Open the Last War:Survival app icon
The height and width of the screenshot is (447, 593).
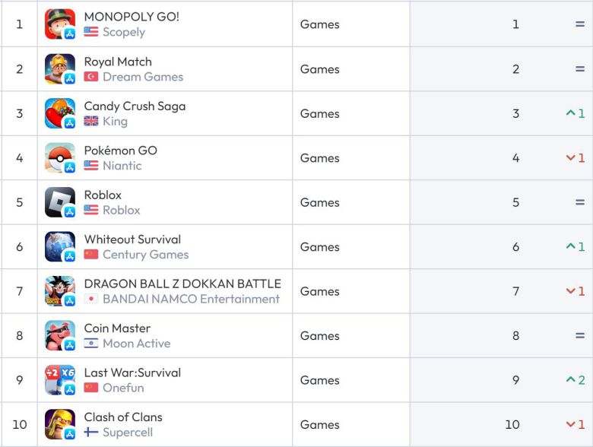[x=60, y=380]
